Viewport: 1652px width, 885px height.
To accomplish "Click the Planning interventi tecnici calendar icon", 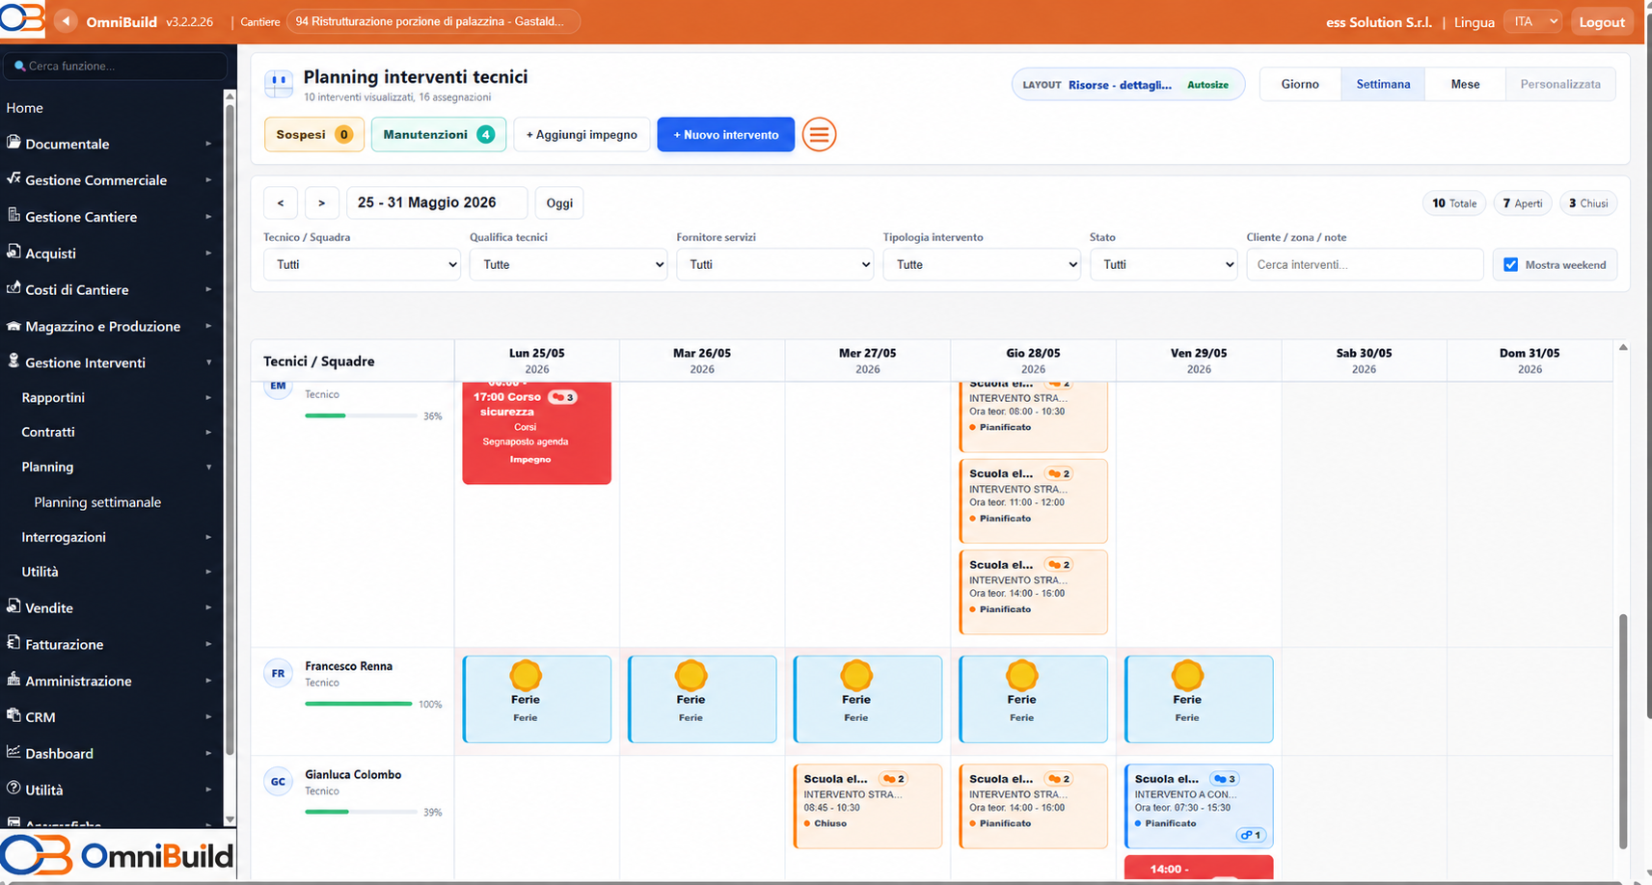I will (x=279, y=84).
